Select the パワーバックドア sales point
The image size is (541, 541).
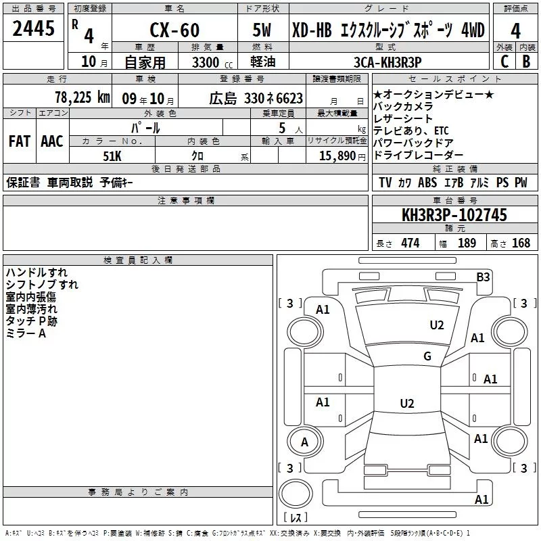tap(413, 143)
